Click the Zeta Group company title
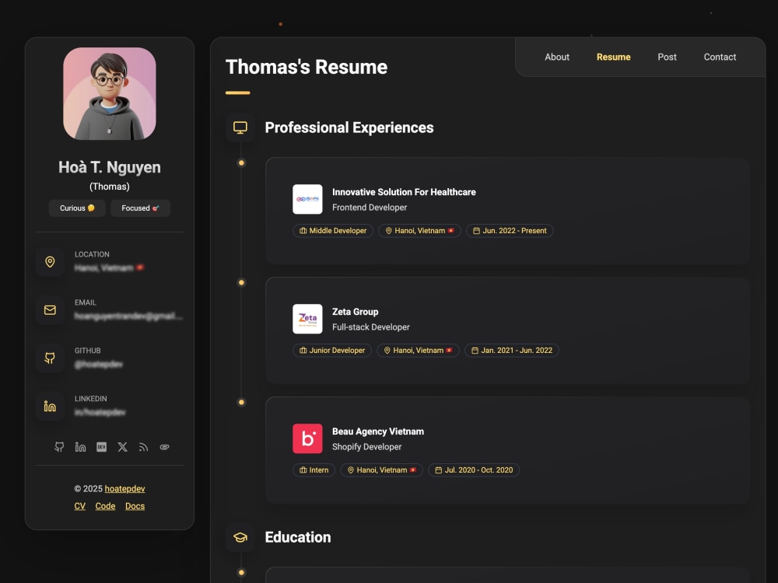 pyautogui.click(x=356, y=312)
